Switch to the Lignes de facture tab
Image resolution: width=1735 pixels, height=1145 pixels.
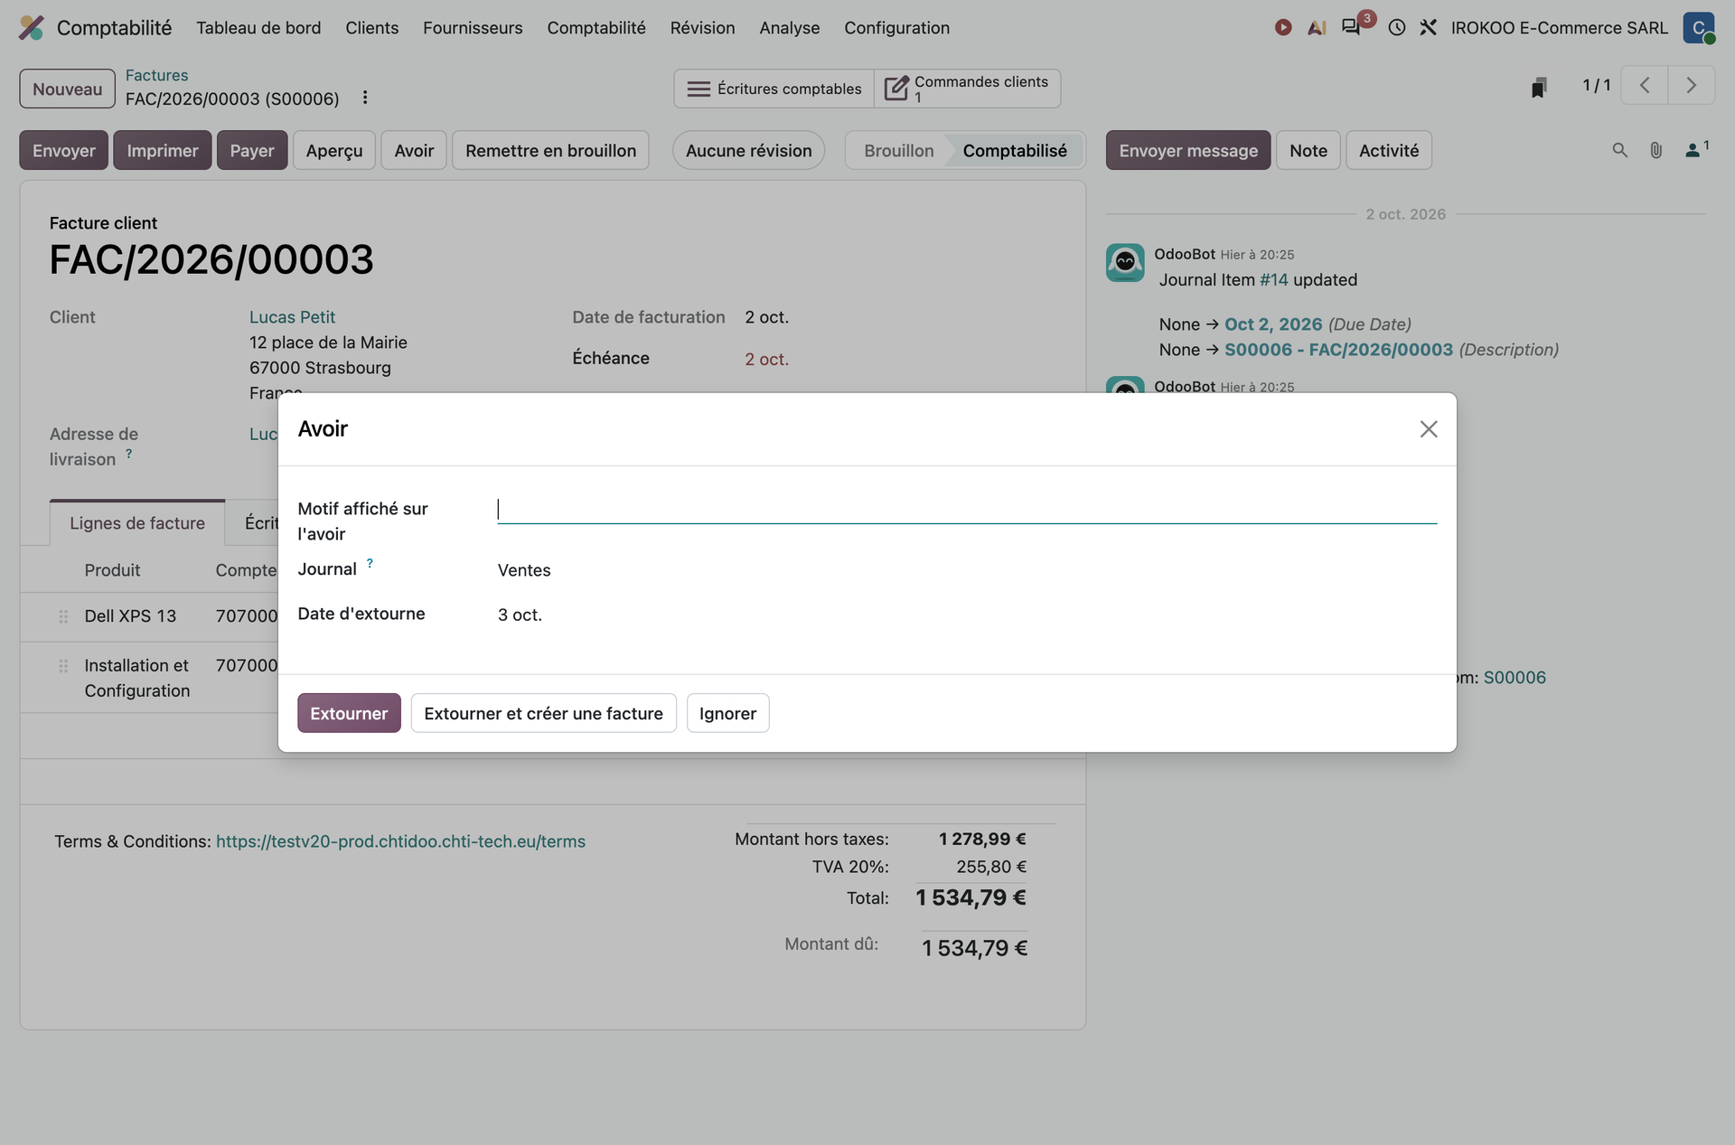(137, 523)
